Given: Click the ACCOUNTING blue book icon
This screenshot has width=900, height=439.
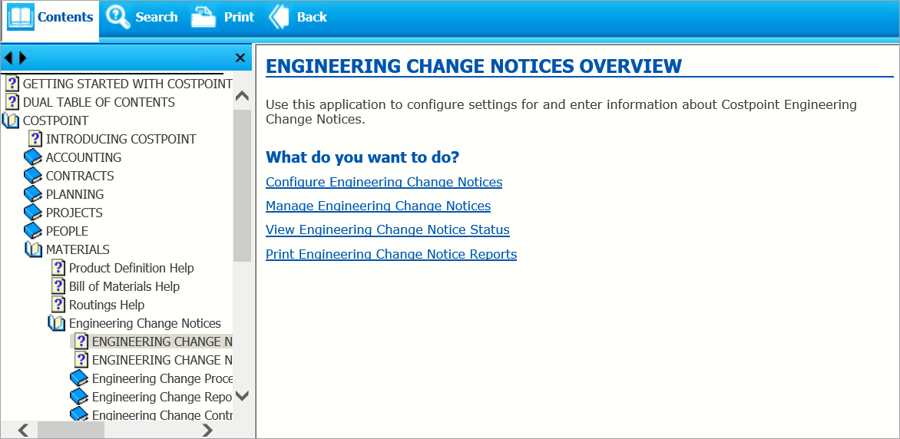Looking at the screenshot, I should coord(33,157).
